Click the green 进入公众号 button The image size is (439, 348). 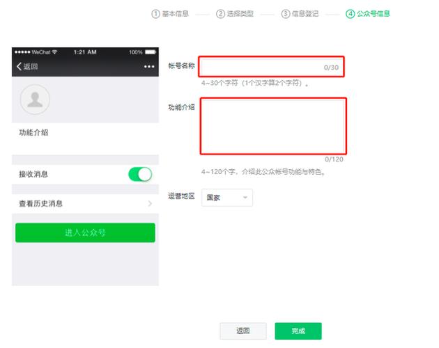tap(85, 232)
